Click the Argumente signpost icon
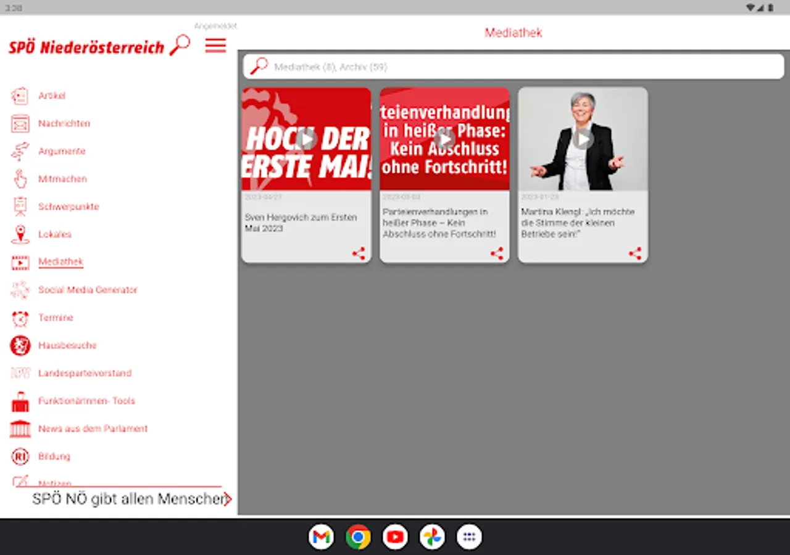 click(20, 151)
